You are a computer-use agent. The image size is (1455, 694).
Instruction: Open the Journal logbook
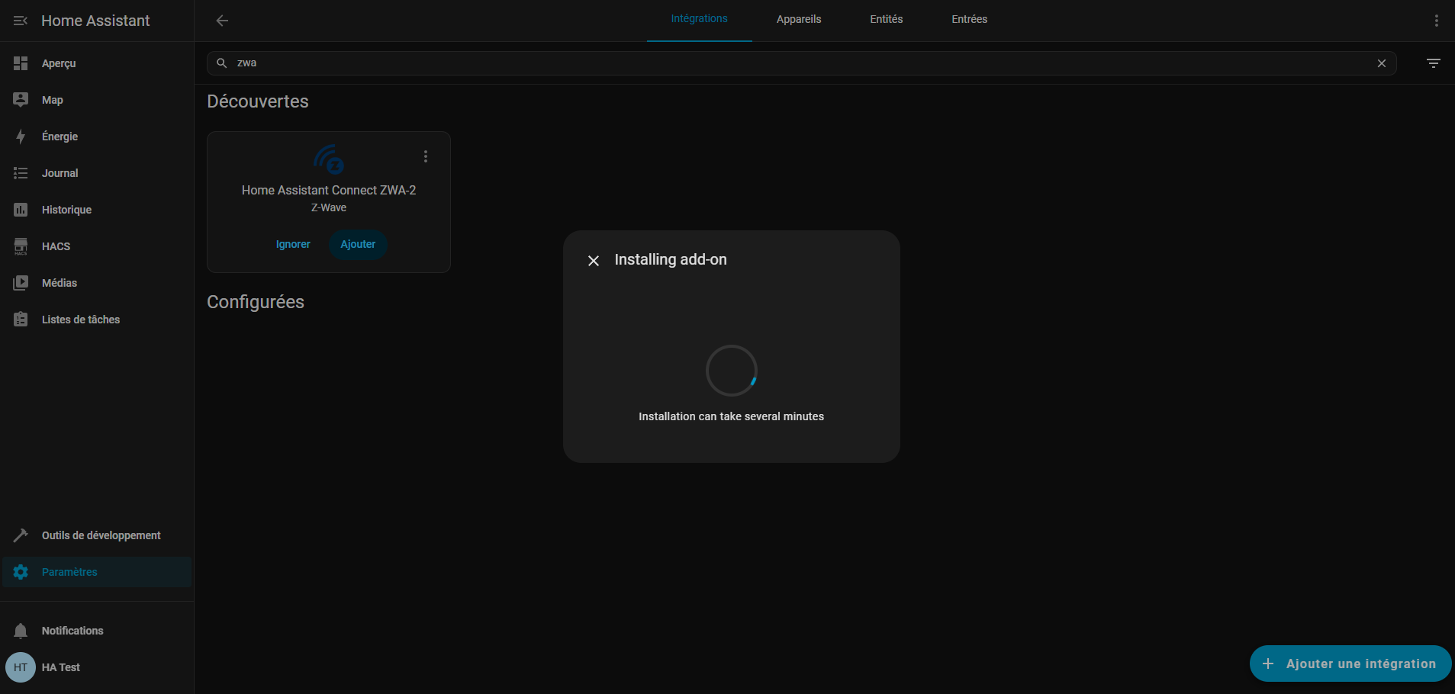tap(60, 173)
